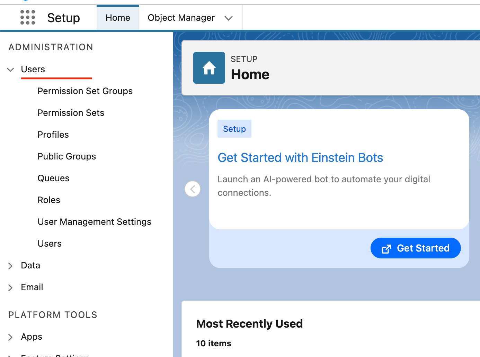
Task: Select Public Groups
Action: tap(66, 156)
